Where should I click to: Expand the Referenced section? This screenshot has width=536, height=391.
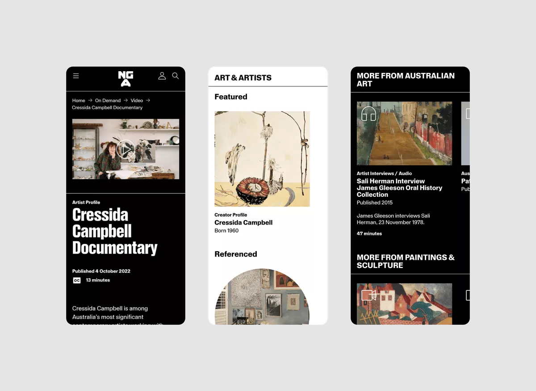(236, 254)
